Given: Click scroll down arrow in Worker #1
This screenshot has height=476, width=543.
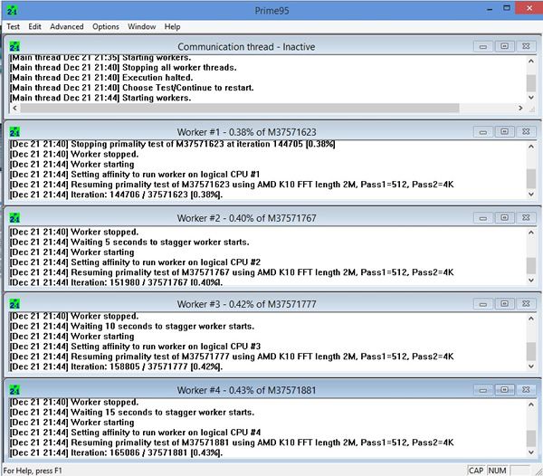Looking at the screenshot, I should pos(531,195).
